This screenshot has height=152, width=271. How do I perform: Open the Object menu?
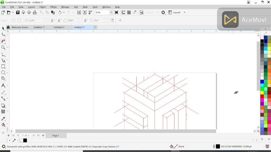click(42, 7)
